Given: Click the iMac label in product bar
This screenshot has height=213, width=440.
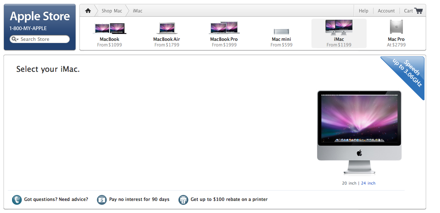Looking at the screenshot, I should tap(339, 39).
